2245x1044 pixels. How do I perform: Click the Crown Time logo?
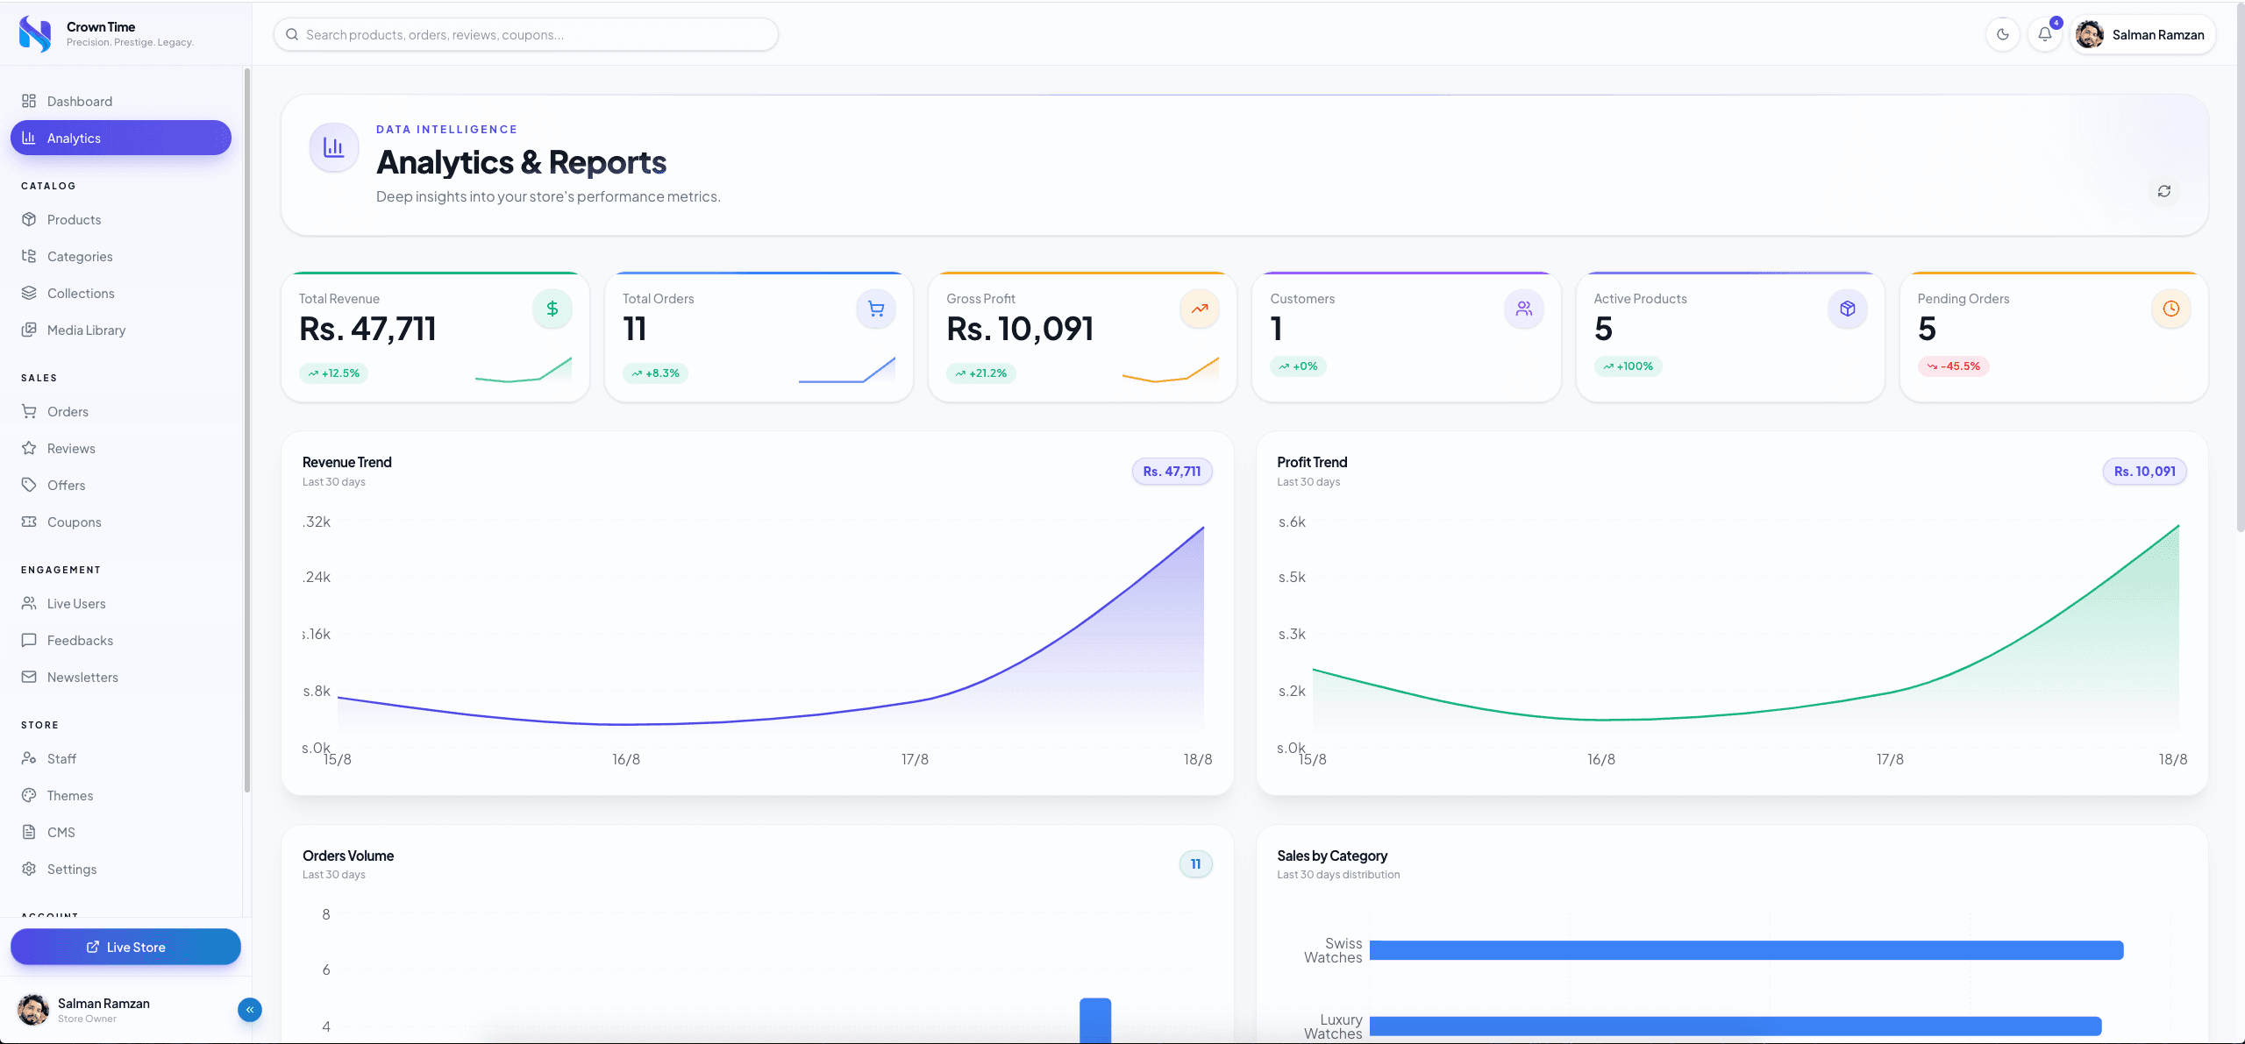coord(35,34)
